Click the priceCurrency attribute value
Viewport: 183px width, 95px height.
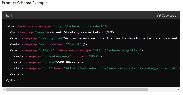57,56
